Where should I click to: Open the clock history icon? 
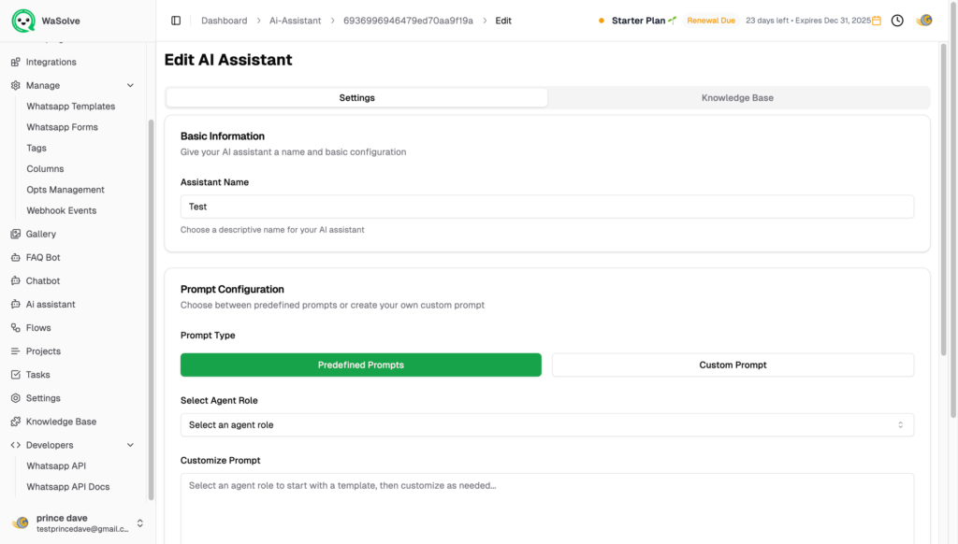tap(897, 21)
